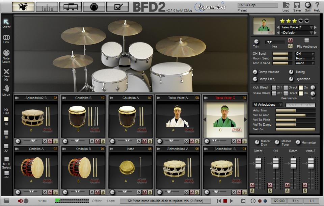This screenshot has width=324, height=206.
Task: Open the Taiko Voice C kit piece dropdown
Action: click(297, 27)
